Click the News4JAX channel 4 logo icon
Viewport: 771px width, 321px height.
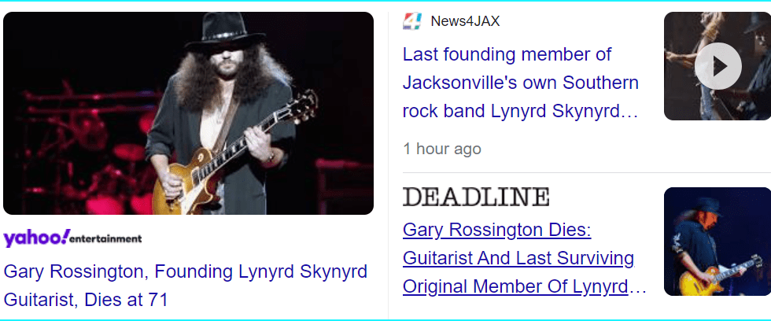point(412,21)
